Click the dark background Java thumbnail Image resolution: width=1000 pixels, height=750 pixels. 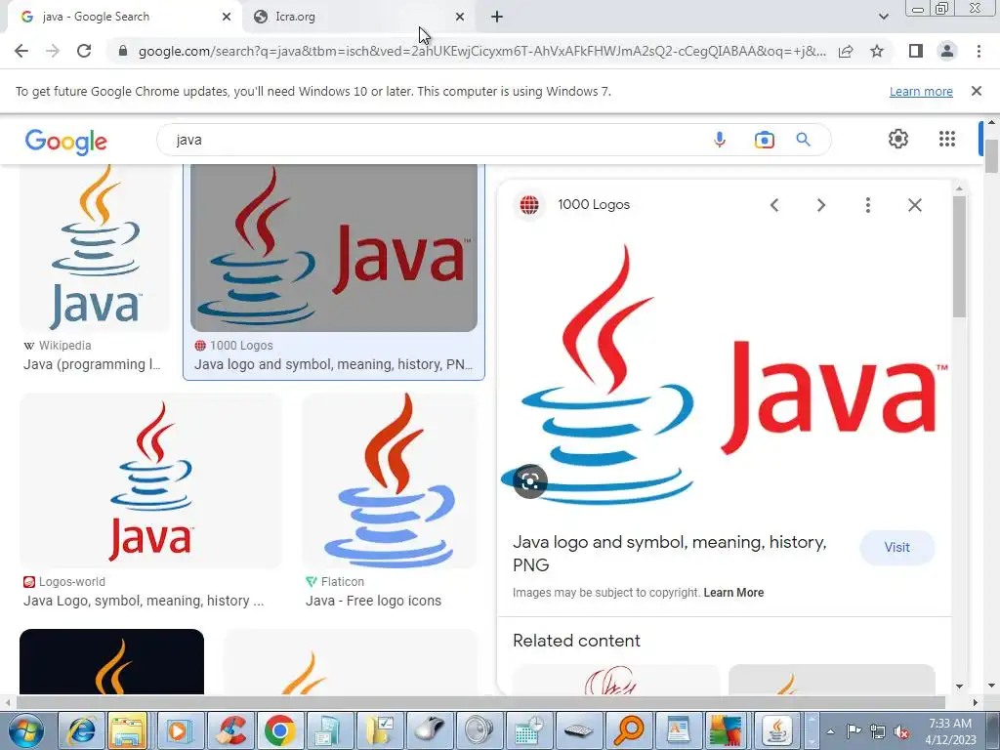click(x=111, y=661)
